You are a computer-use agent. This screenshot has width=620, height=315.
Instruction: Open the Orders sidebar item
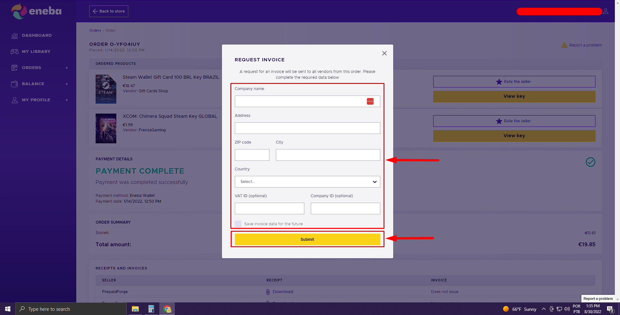pos(32,68)
